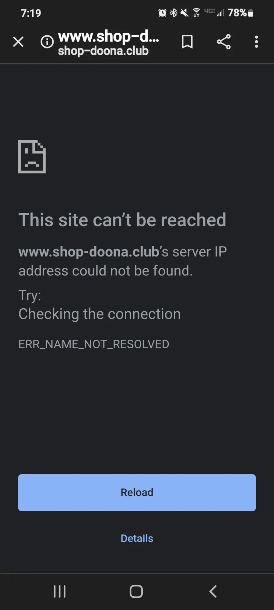Tap the blue Reload button

(x=137, y=493)
